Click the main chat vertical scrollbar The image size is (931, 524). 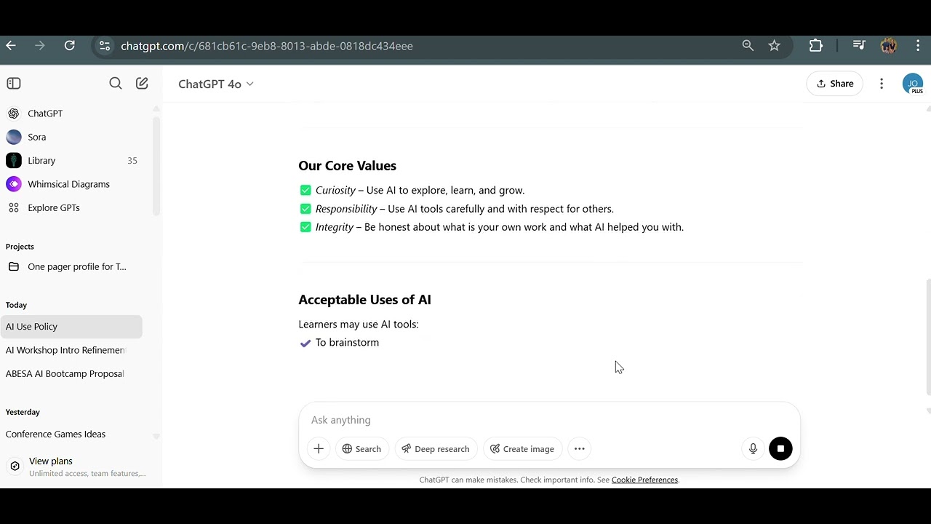[927, 337]
